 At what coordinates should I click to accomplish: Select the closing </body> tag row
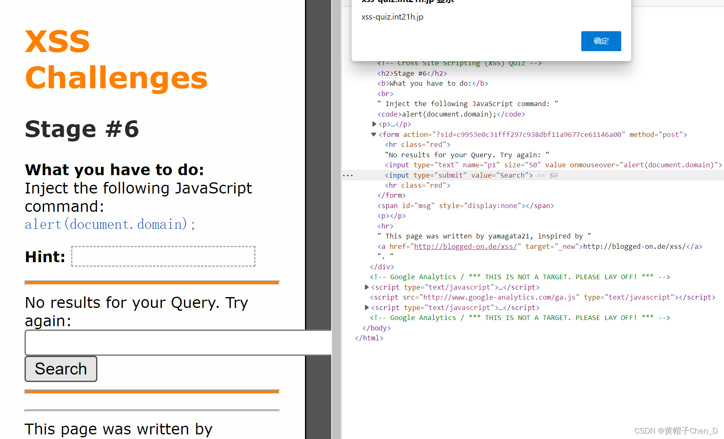tap(377, 328)
